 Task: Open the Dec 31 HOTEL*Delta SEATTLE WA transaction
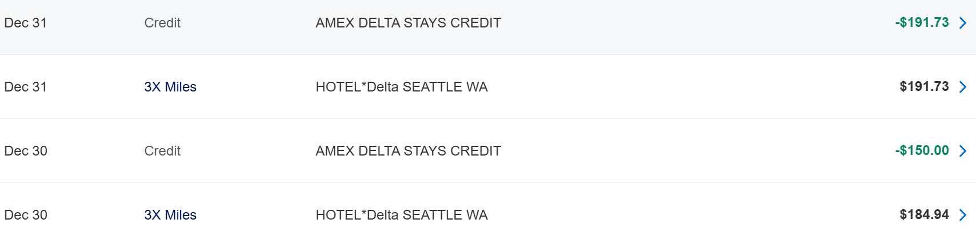401,87
